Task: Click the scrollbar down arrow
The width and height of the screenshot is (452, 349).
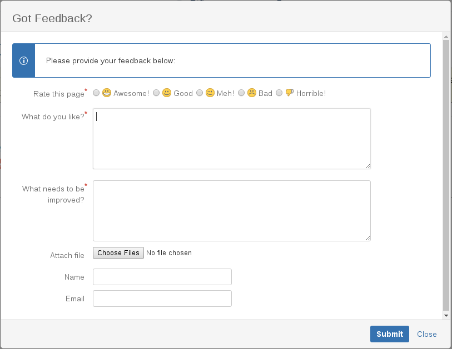Action: pyautogui.click(x=446, y=314)
